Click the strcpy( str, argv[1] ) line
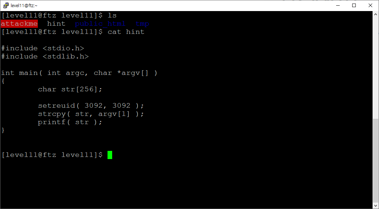This screenshot has height=209, width=379. (91, 114)
